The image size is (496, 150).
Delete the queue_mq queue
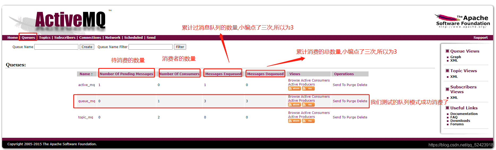[362, 101]
